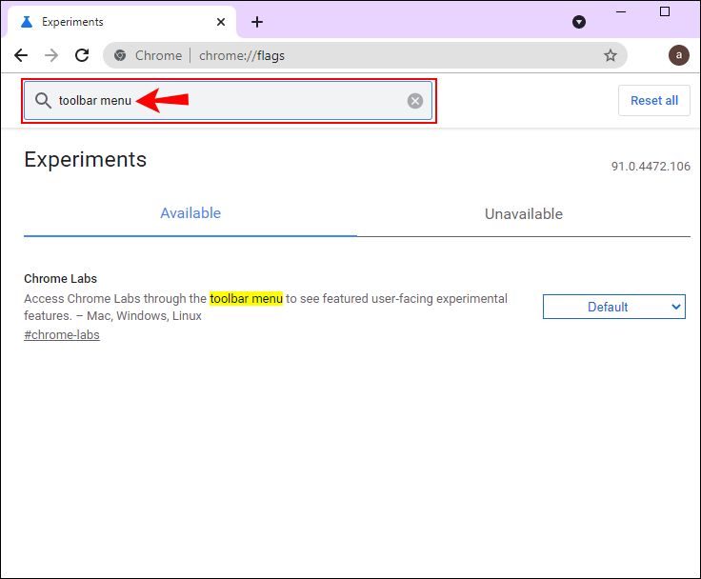Clear the flags search with the X icon
701x579 pixels.
coord(415,101)
